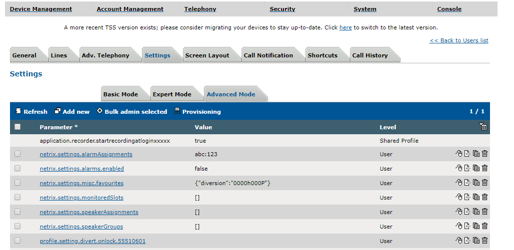
Task: Check the box for netrix.settings.alarmAssignments
Action: pos(17,154)
